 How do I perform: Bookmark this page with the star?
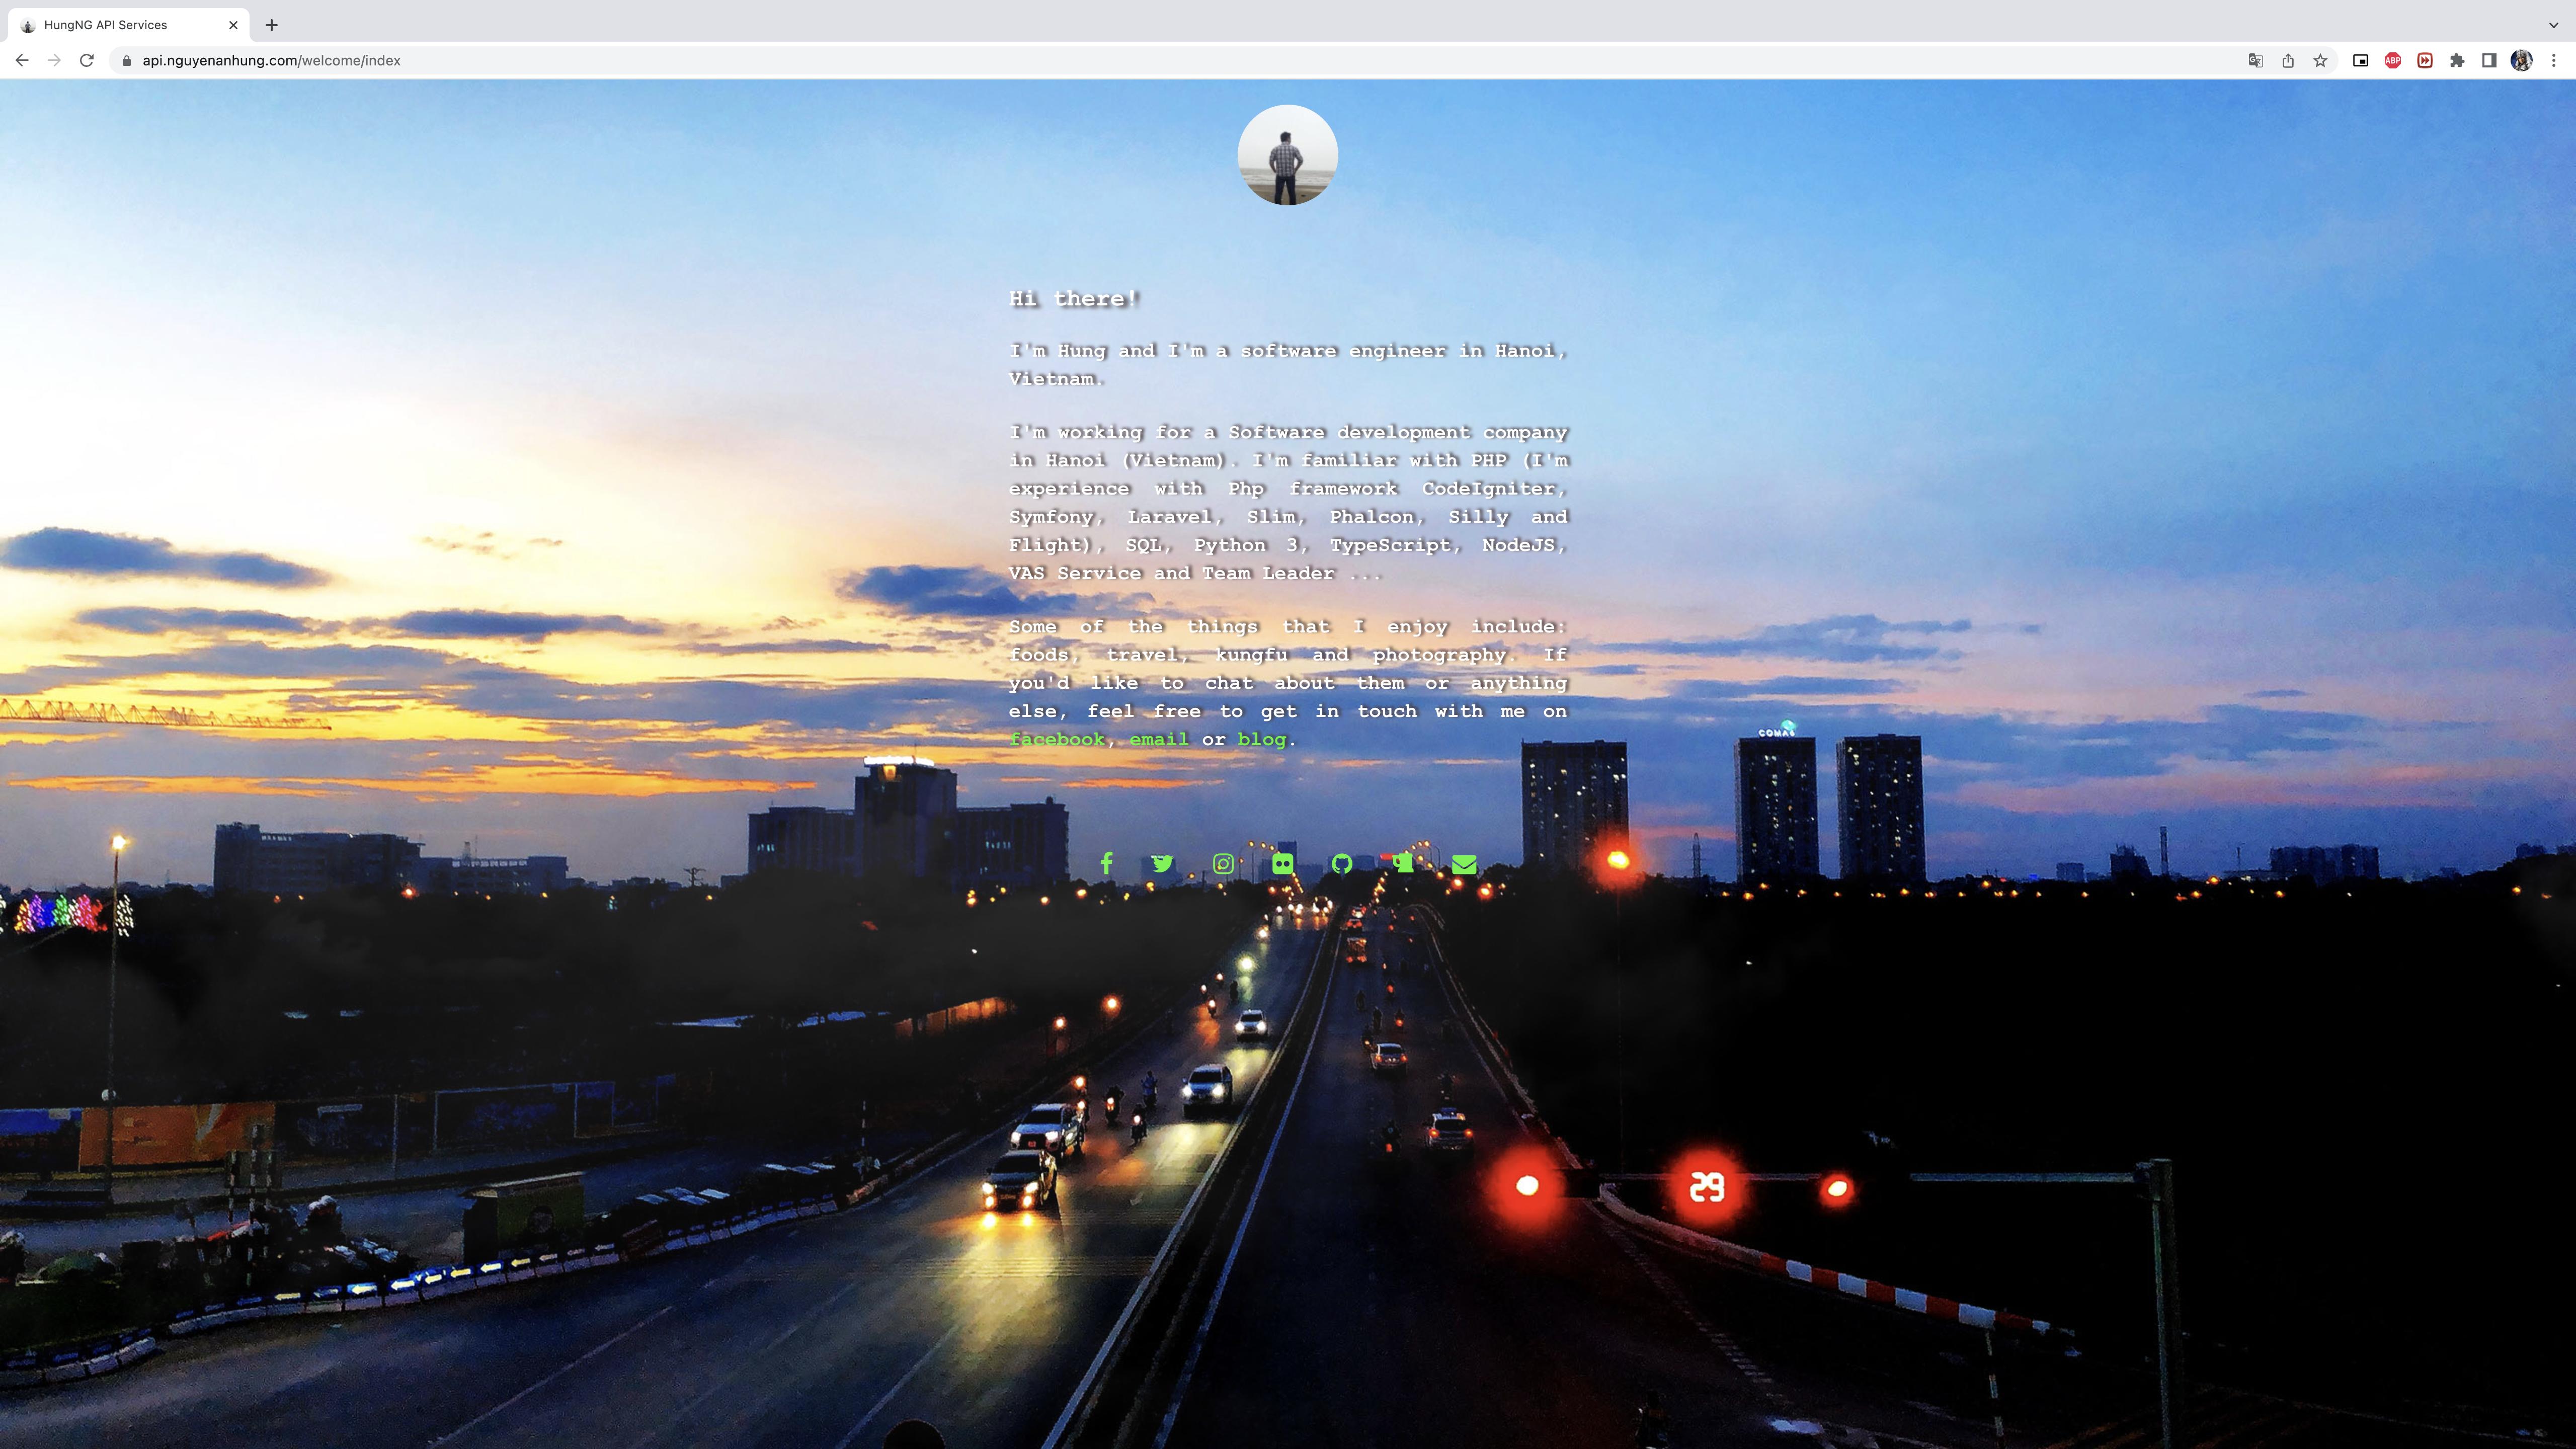click(2320, 60)
